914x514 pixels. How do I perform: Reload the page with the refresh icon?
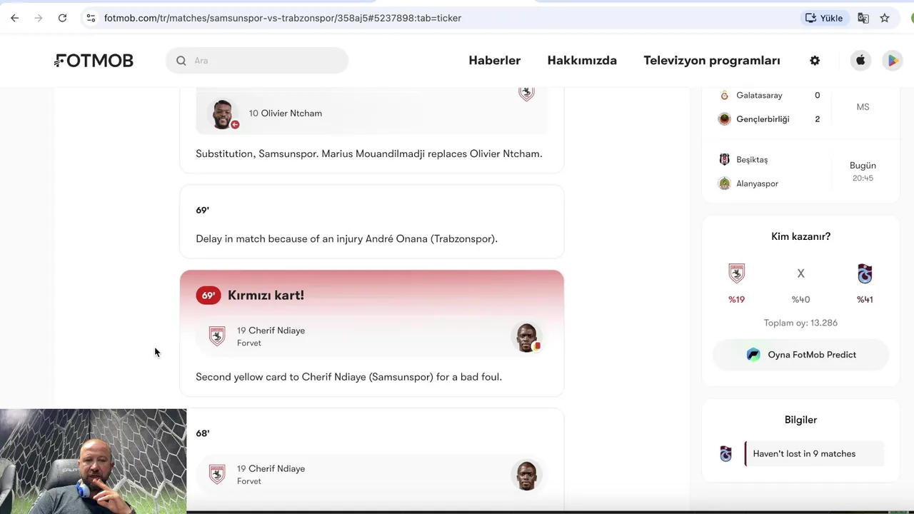click(62, 18)
